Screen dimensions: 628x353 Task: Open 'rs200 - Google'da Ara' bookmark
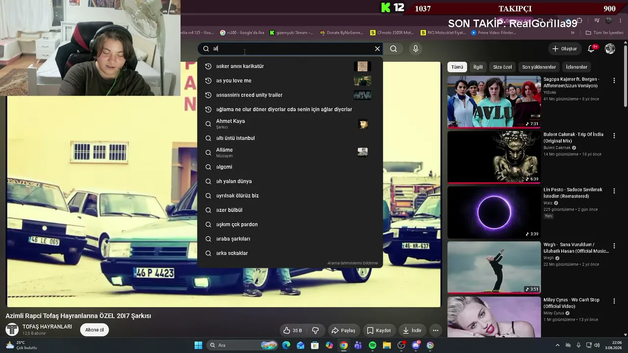[242, 33]
